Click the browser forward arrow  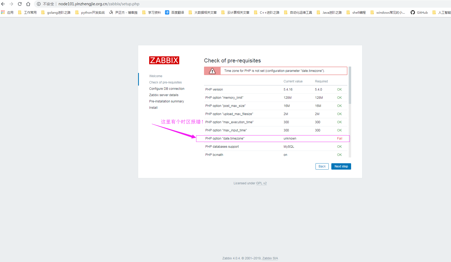pos(11,4)
